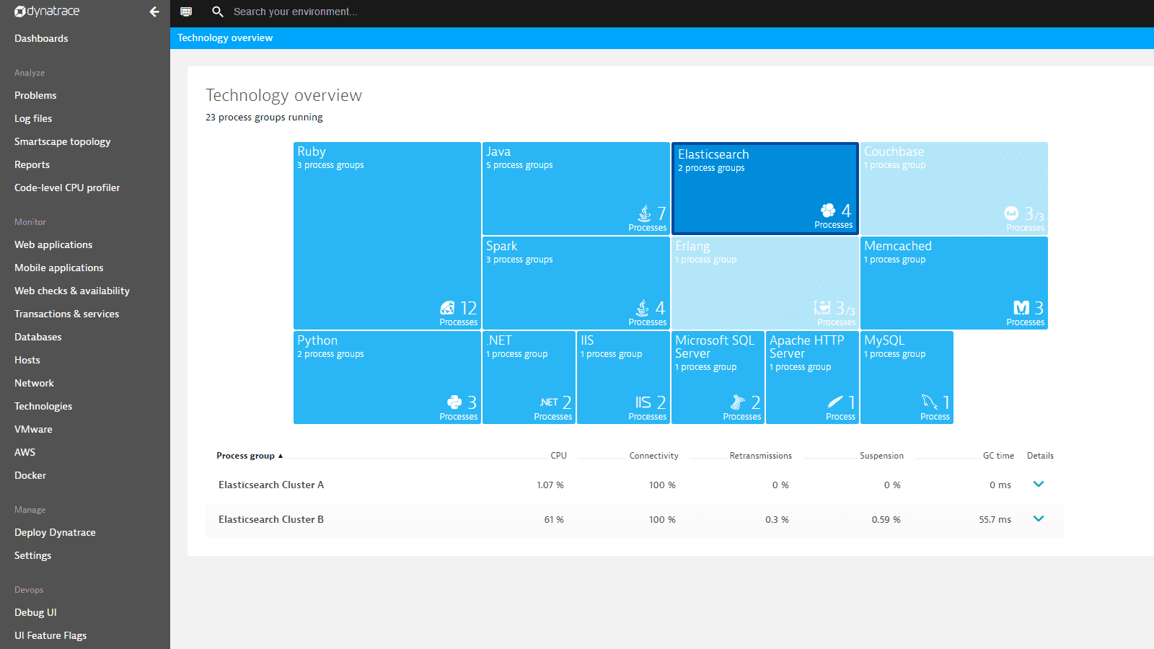The height and width of the screenshot is (649, 1154).
Task: Click the Ruby gem icon in Ruby tile
Action: coord(447,308)
